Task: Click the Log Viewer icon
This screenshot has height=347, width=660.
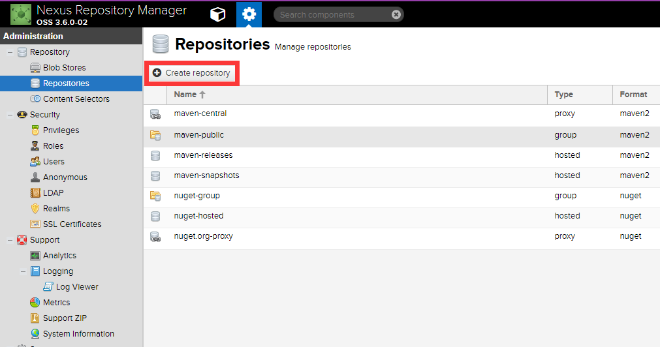Action: coord(48,286)
